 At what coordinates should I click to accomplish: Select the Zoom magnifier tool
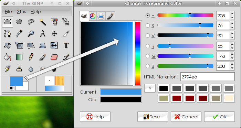[31, 33]
